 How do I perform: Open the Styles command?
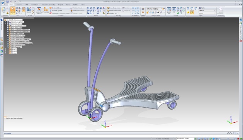click(202, 8)
